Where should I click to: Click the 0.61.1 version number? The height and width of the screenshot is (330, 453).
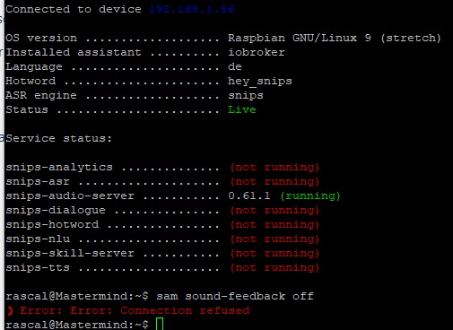(249, 196)
